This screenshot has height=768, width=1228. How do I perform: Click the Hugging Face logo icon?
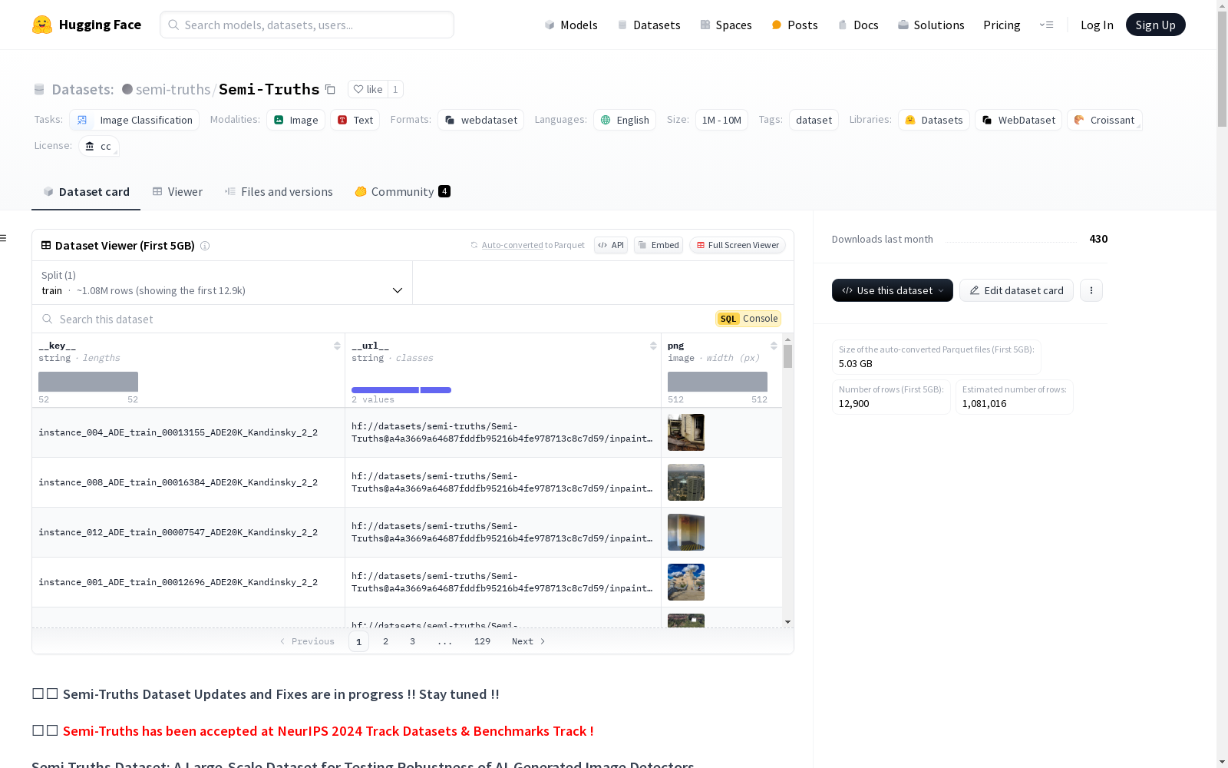[x=42, y=25]
